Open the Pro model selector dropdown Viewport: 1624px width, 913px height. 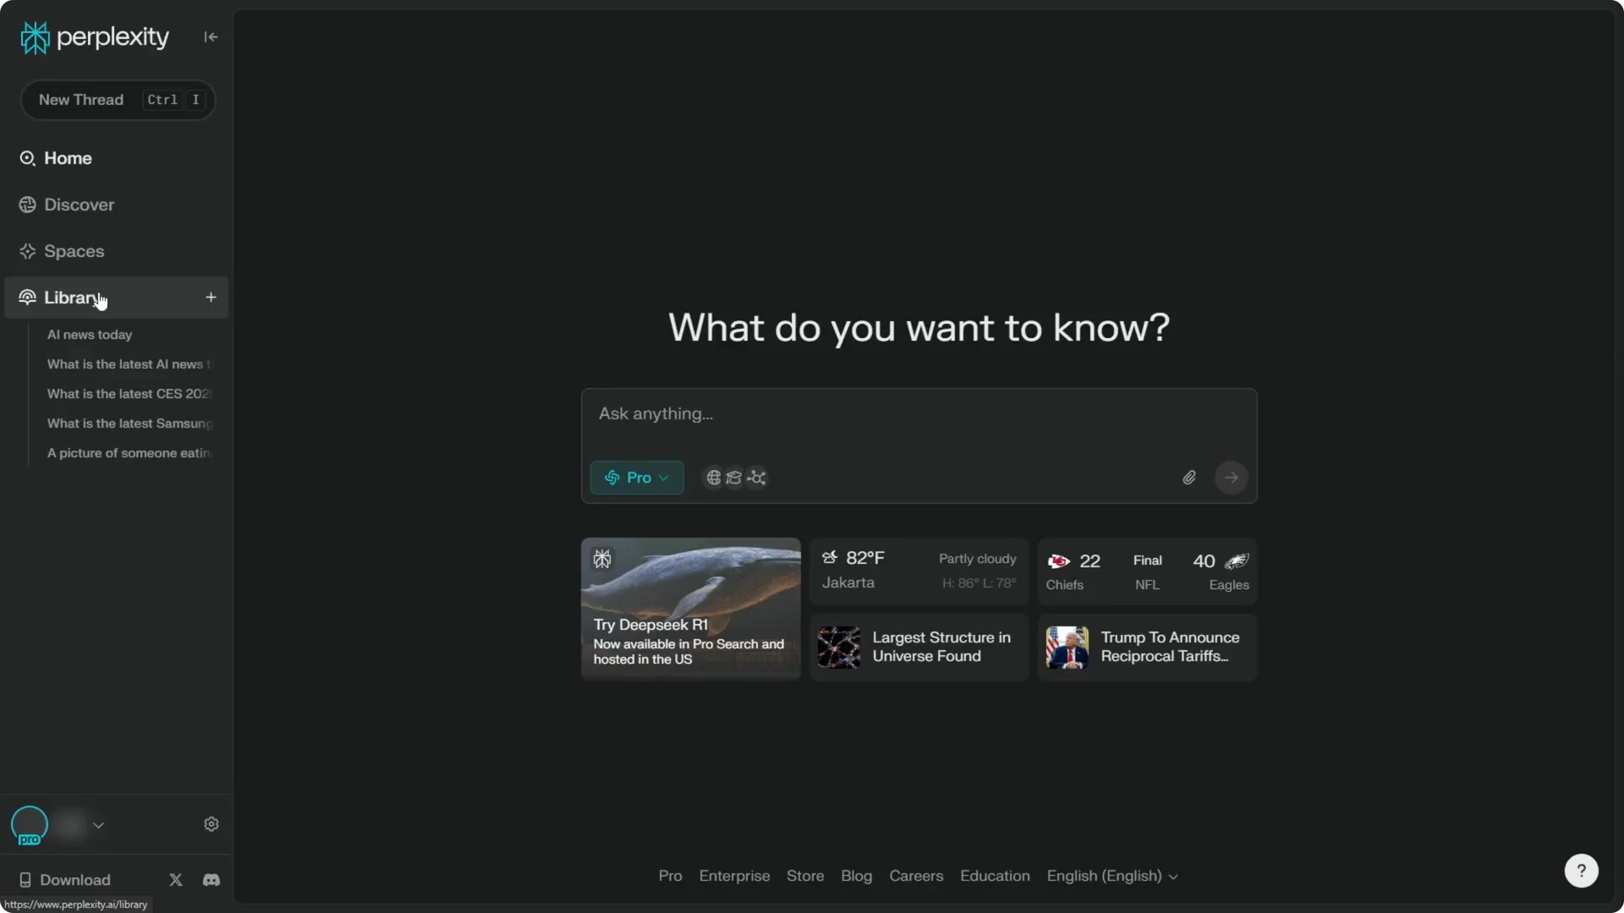coord(636,478)
